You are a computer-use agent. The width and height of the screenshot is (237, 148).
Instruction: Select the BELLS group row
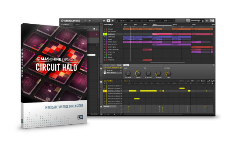point(113,57)
